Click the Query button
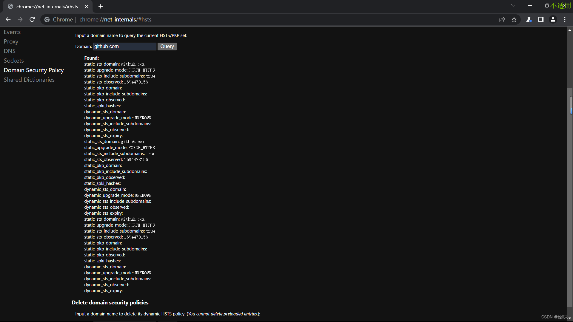 point(167,47)
